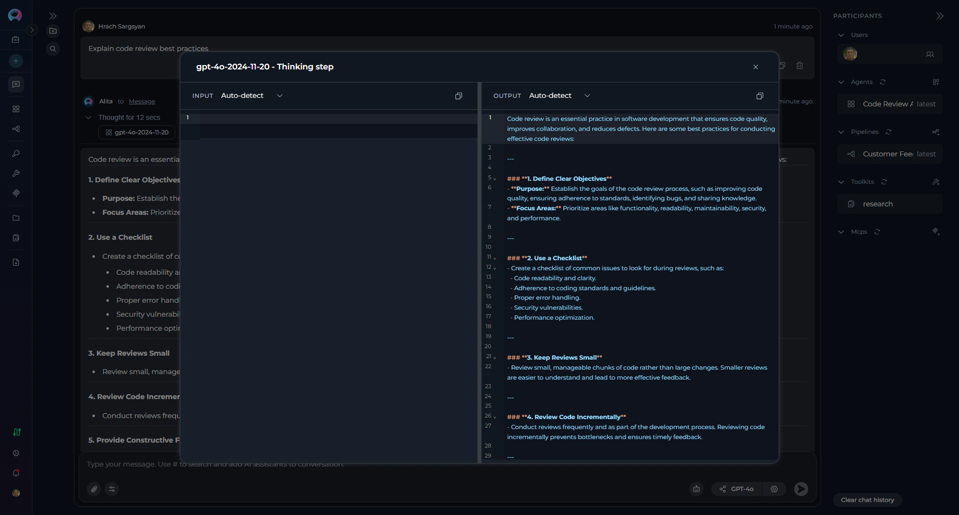Open settings via the gear icon in sidebar

pos(15,453)
